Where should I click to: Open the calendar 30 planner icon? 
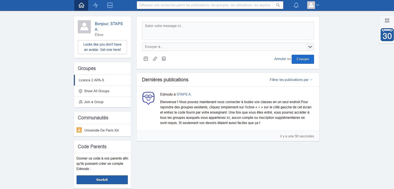(x=387, y=35)
